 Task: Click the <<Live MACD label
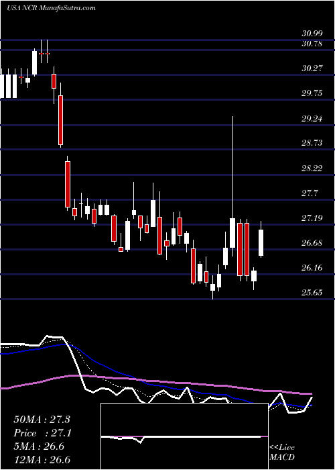(x=282, y=452)
